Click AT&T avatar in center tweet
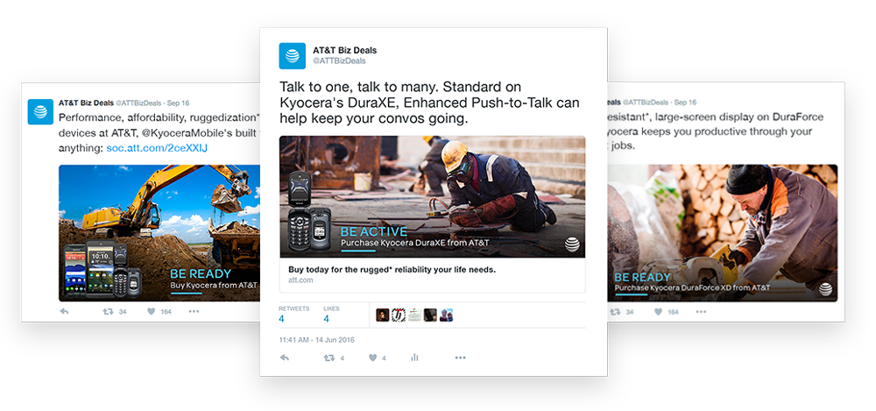This screenshot has height=411, width=876. click(x=293, y=56)
